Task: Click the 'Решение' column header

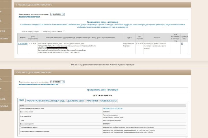Action: (x=157, y=38)
